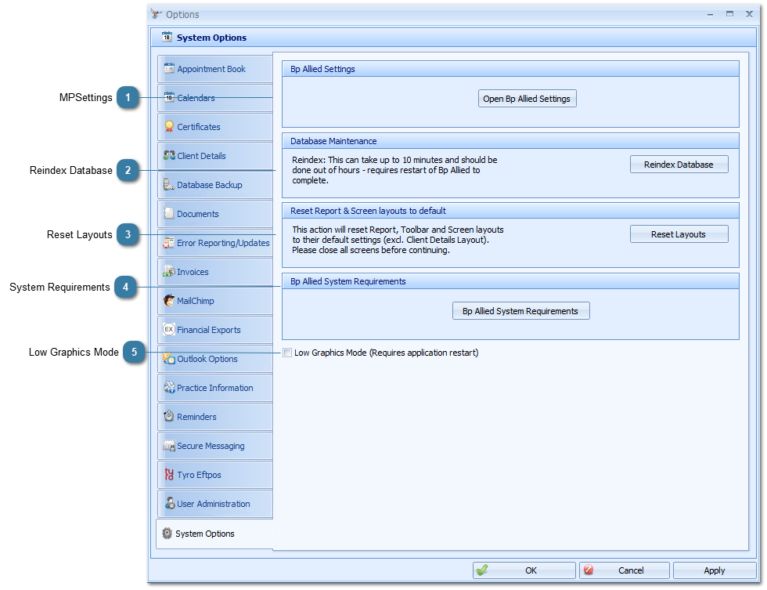
Task: Click Low Graphics Mode label text
Action: [387, 353]
